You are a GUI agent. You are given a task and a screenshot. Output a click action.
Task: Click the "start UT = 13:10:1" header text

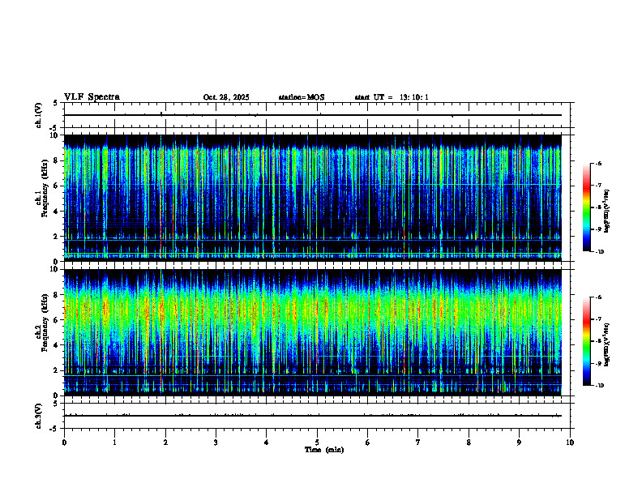click(x=392, y=97)
